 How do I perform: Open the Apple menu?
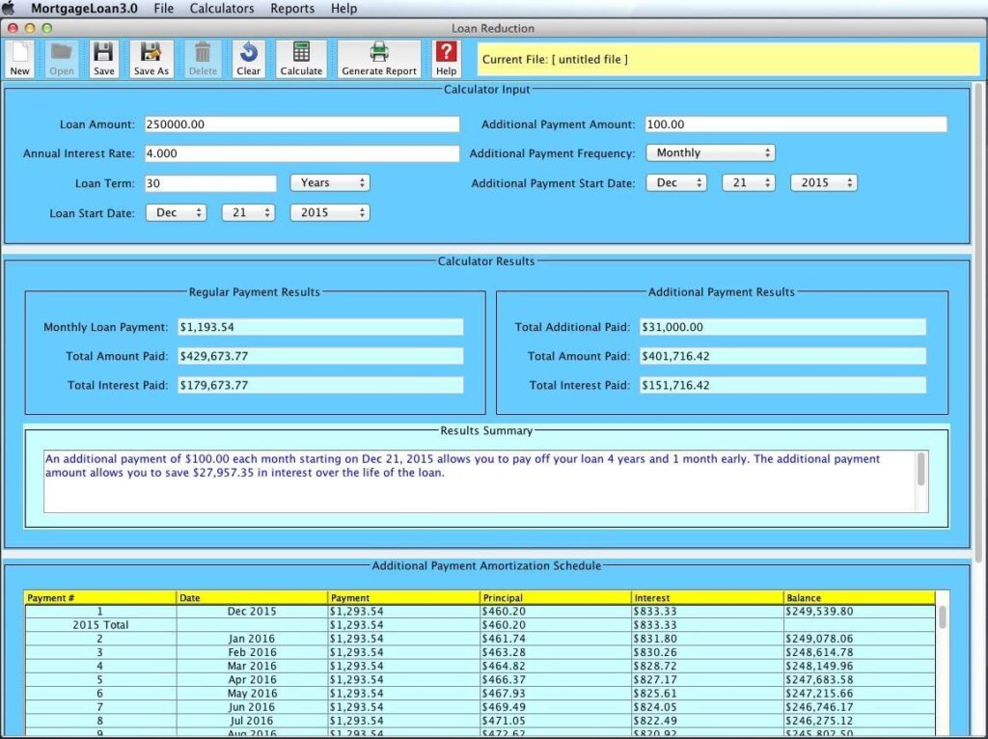[x=8, y=8]
